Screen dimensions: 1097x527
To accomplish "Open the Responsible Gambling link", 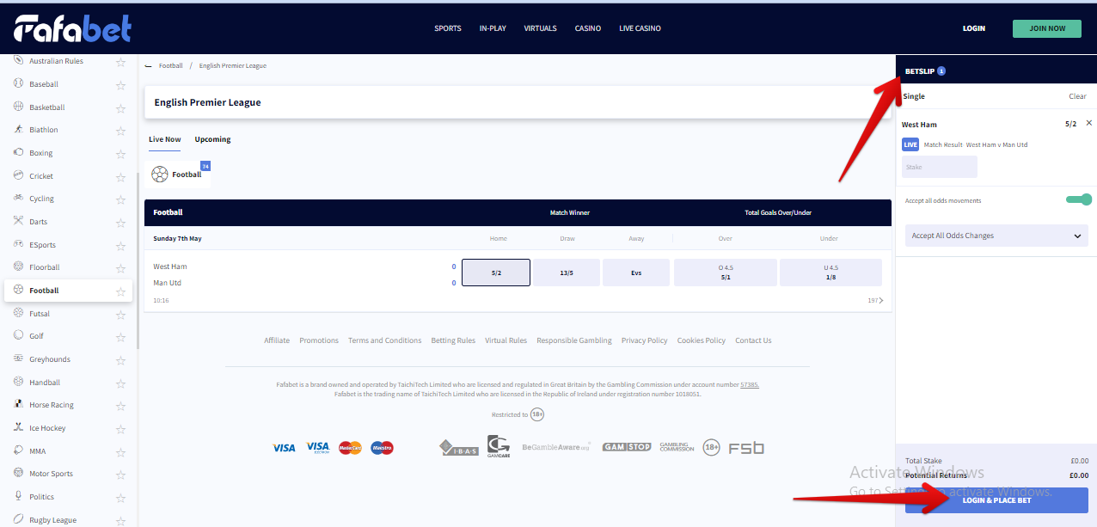I will (x=574, y=340).
